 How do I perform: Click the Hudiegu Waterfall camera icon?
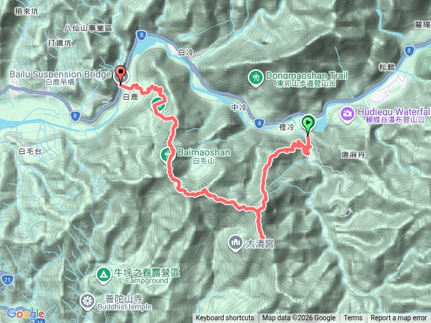point(347,114)
